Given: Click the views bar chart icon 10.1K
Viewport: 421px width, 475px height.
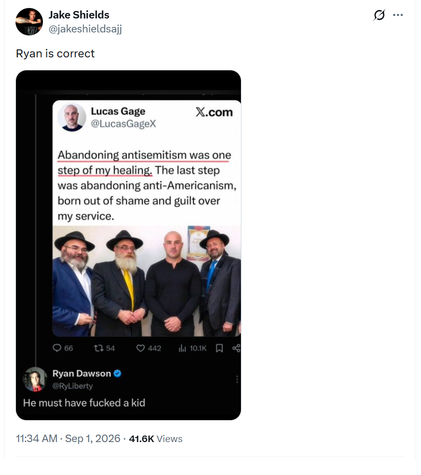Looking at the screenshot, I should coord(183,348).
